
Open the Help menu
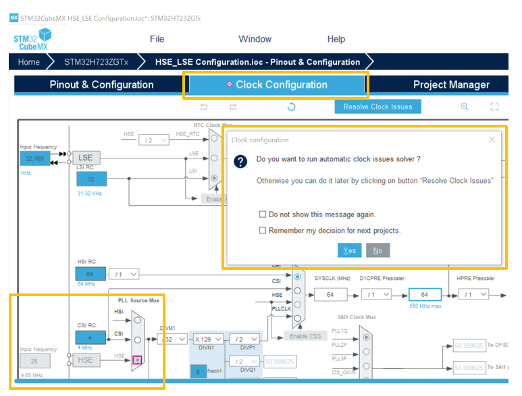click(x=336, y=39)
